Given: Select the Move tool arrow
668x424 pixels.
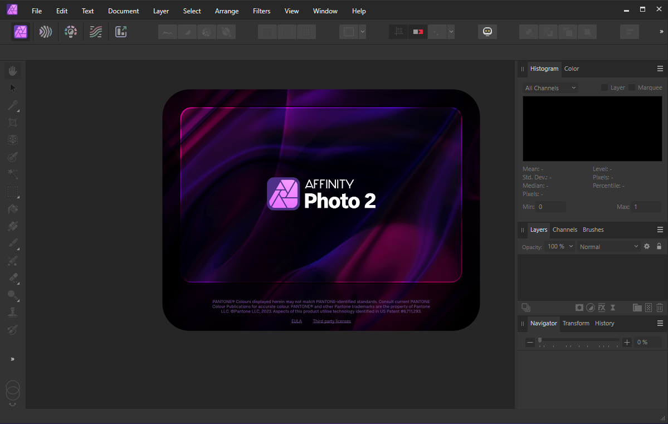Looking at the screenshot, I should (x=13, y=88).
